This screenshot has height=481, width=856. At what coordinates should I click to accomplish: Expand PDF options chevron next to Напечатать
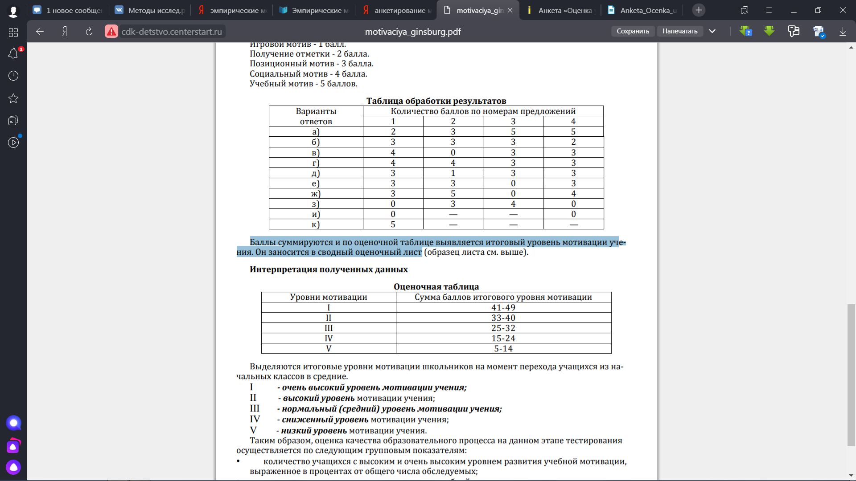click(x=712, y=31)
